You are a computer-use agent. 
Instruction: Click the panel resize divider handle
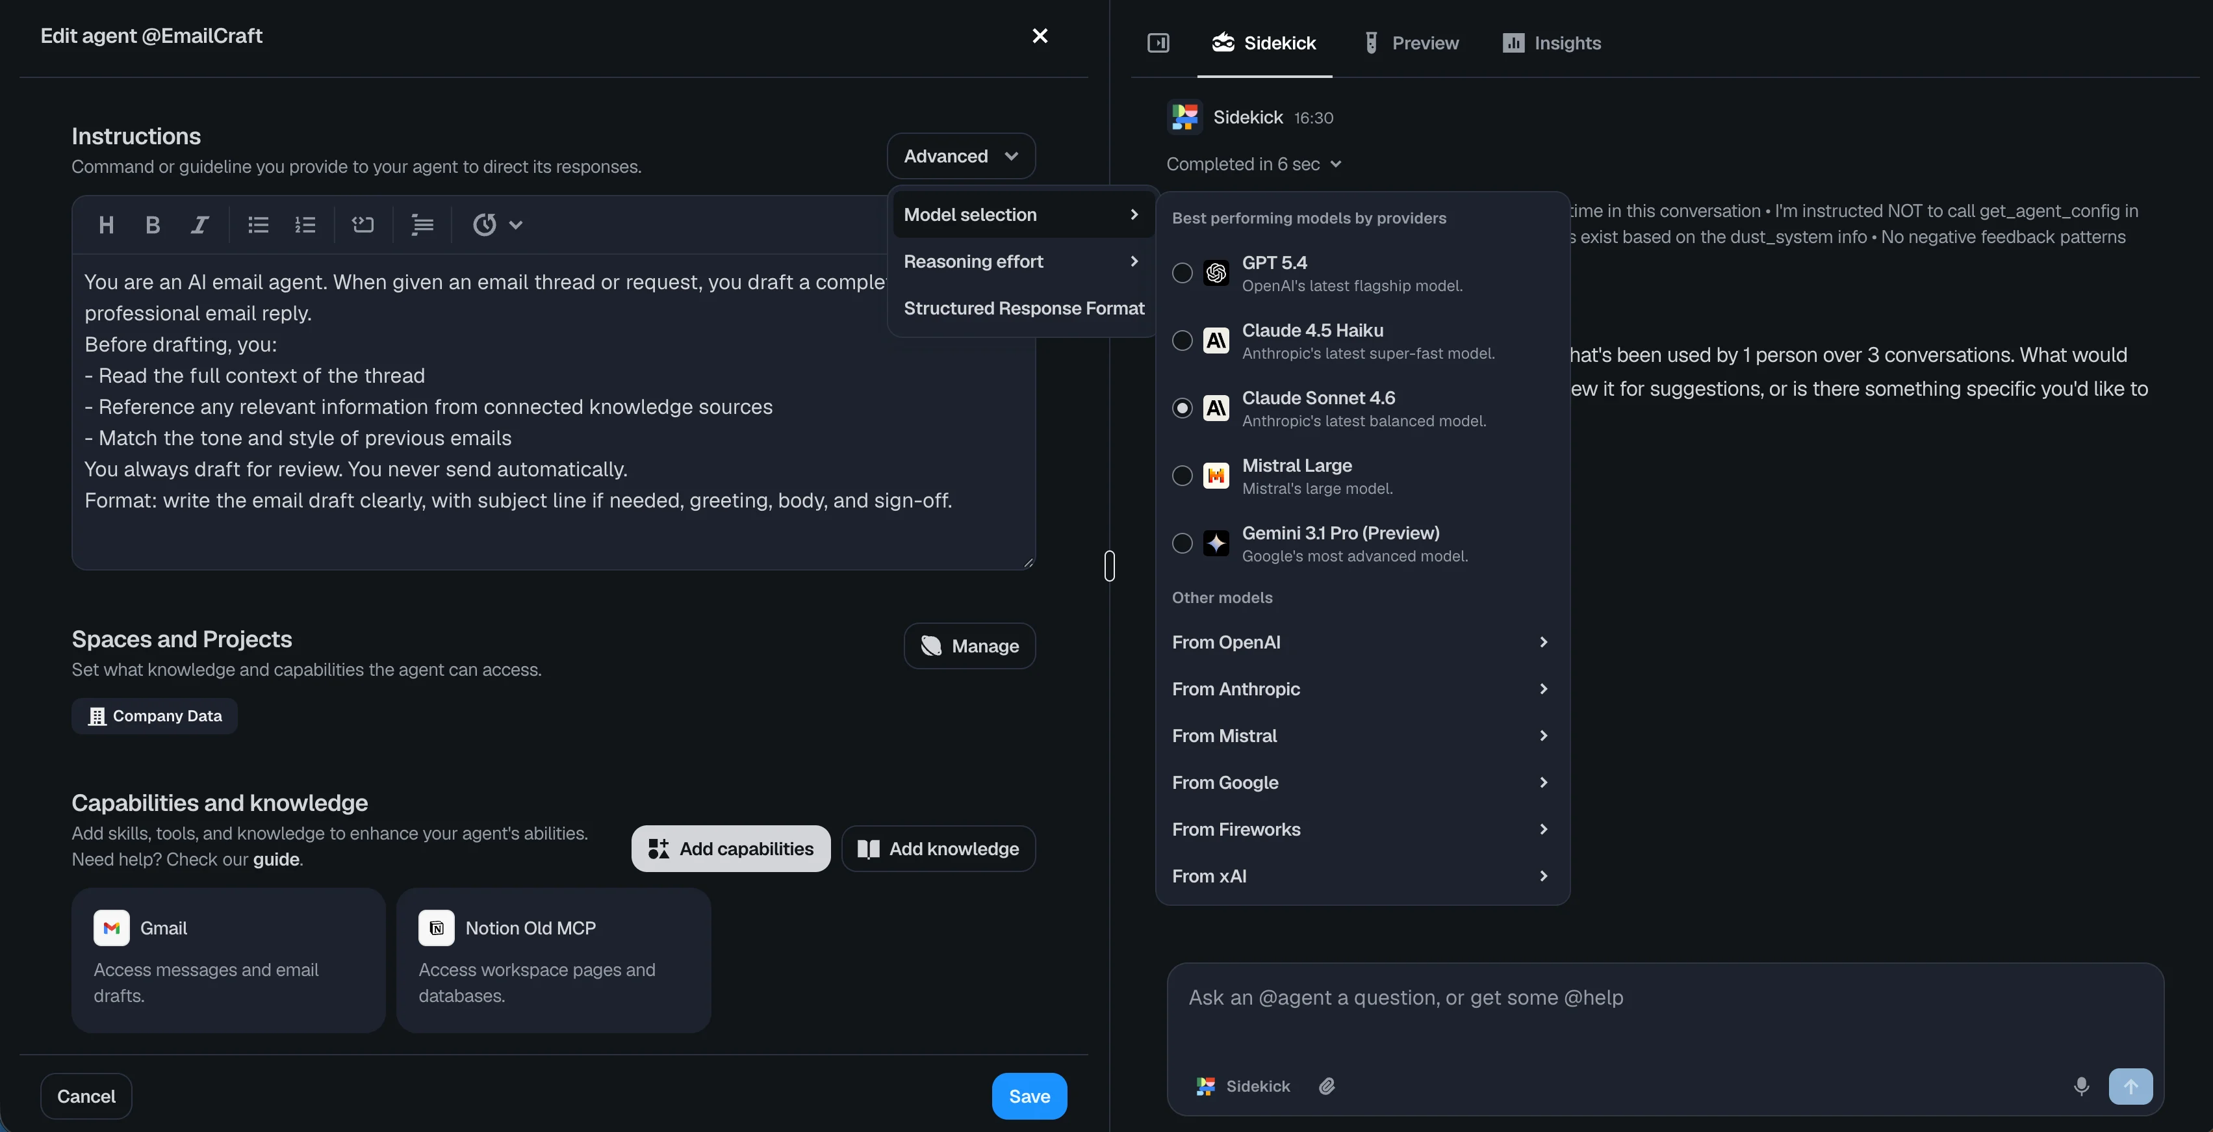[x=1109, y=565]
